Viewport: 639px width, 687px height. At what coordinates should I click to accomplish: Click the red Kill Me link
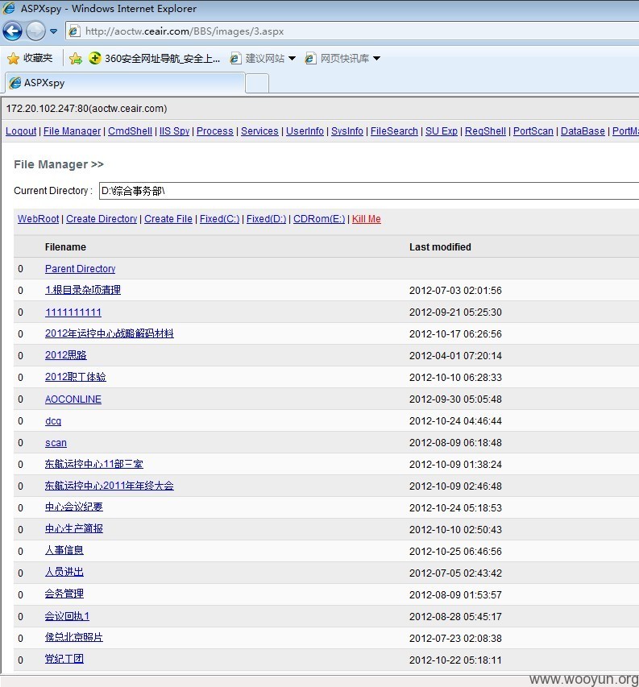coord(367,218)
